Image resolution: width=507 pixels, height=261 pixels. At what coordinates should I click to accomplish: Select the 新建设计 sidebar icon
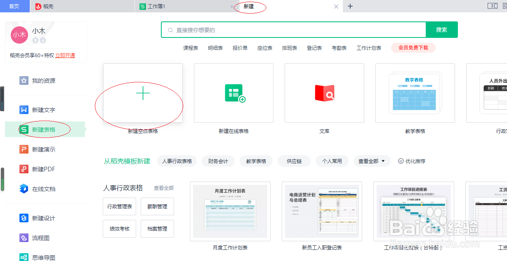pyautogui.click(x=42, y=218)
